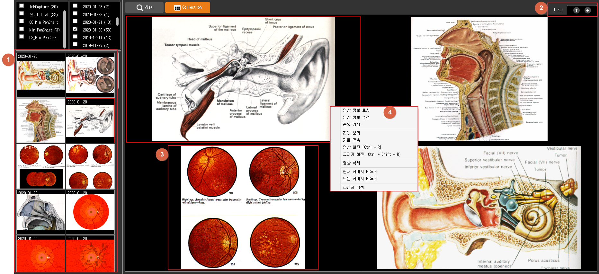Image resolution: width=599 pixels, height=274 pixels.
Task: Uncheck the 2020-01-20 (58) date checkbox
Action: (75, 29)
